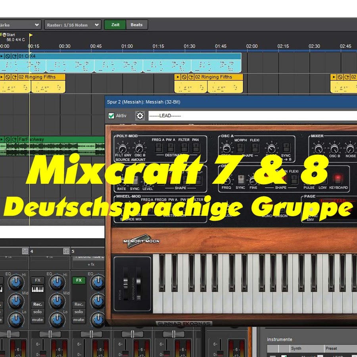The image size is (357, 357).
Task: Open the dropdown ending in 'ärke'
Action: (x=20, y=25)
